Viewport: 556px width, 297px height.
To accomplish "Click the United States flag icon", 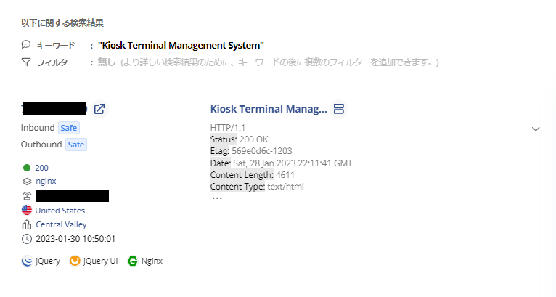I will (27, 211).
